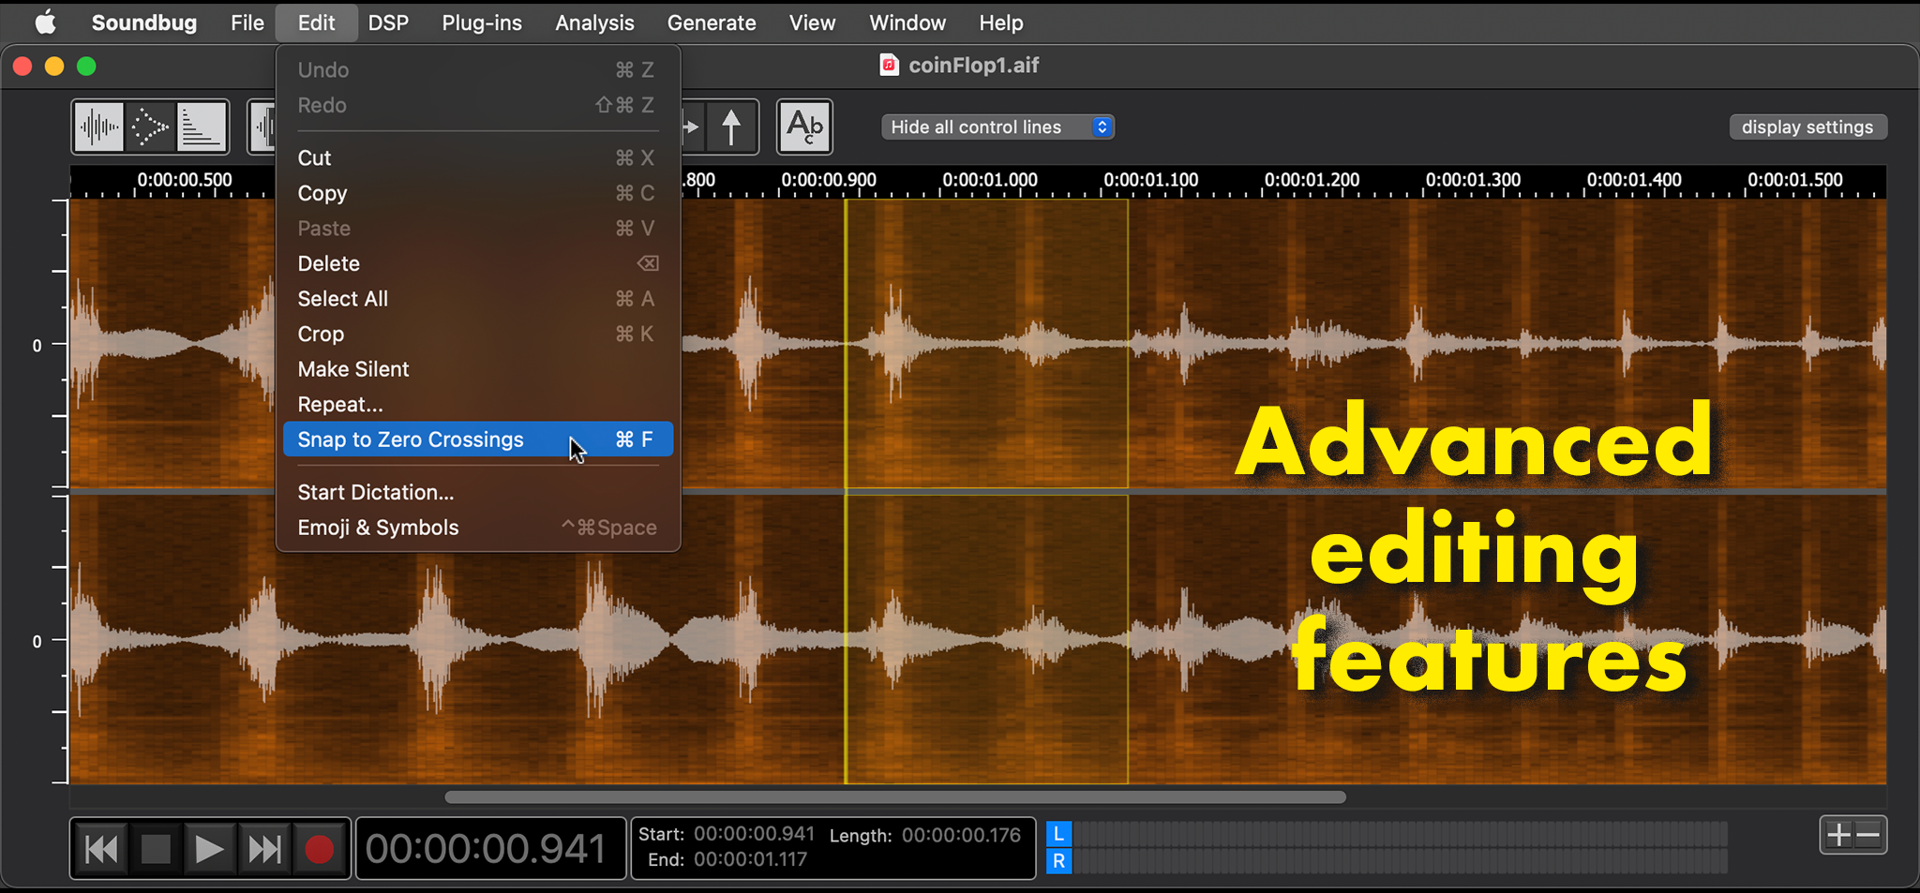Image resolution: width=1920 pixels, height=893 pixels.
Task: Choose Repeat... from the Edit menu
Action: click(478, 405)
